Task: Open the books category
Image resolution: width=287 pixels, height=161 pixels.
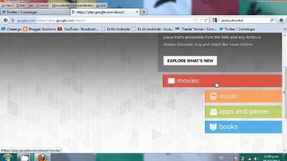Action: pyautogui.click(x=244, y=127)
